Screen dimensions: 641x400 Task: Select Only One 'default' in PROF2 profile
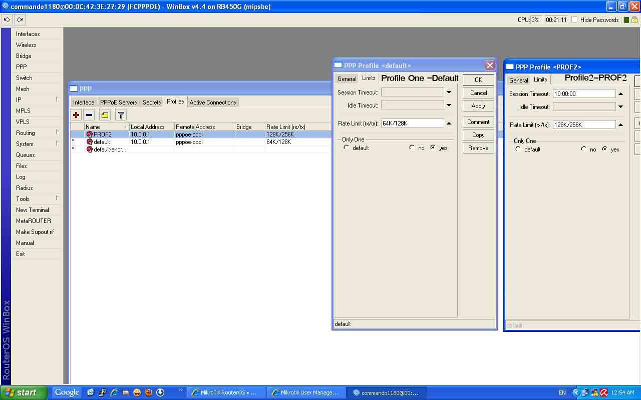518,149
